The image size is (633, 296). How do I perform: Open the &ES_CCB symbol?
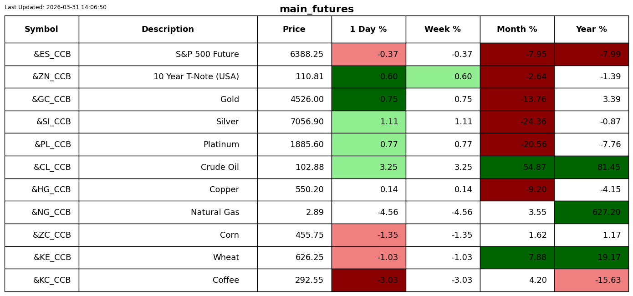52,55
